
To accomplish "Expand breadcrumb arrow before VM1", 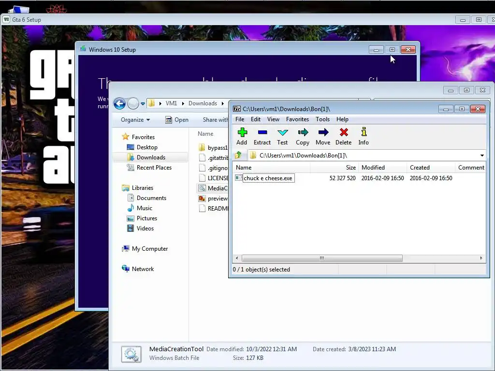I will click(x=160, y=103).
